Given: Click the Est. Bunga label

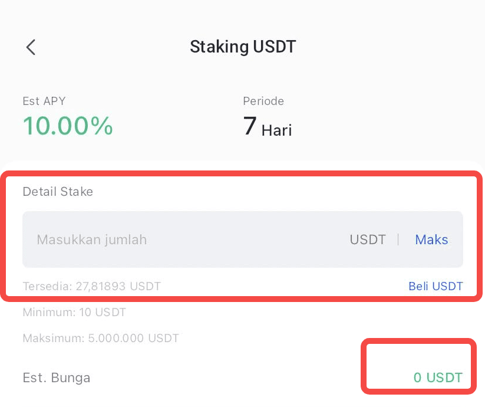Looking at the screenshot, I should [57, 378].
